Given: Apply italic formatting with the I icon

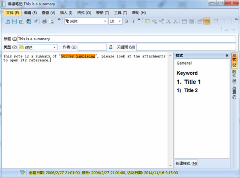Looking at the screenshot, I should pyautogui.click(x=133, y=21).
